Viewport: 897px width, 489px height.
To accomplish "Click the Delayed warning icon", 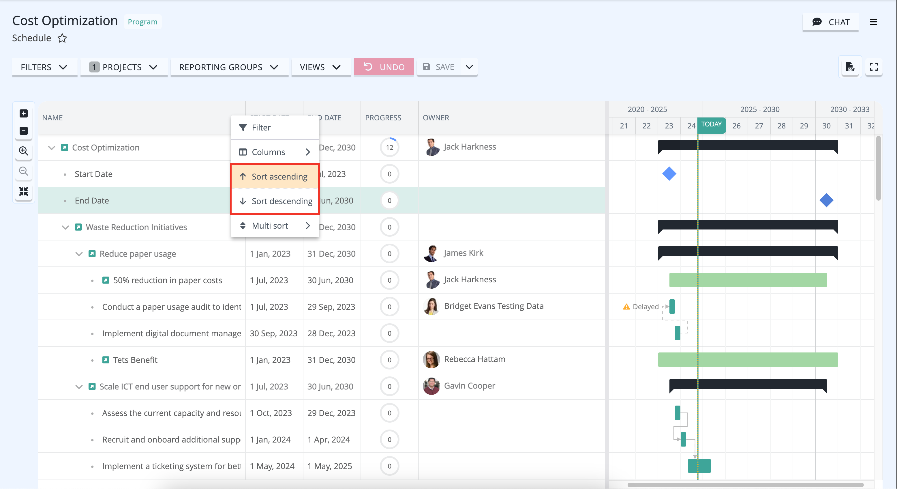I will 626,306.
